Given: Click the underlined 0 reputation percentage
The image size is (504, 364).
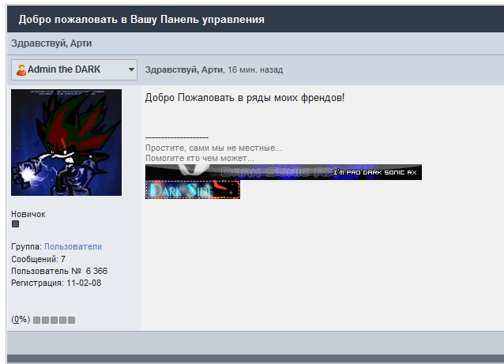Looking at the screenshot, I should click(x=16, y=319).
